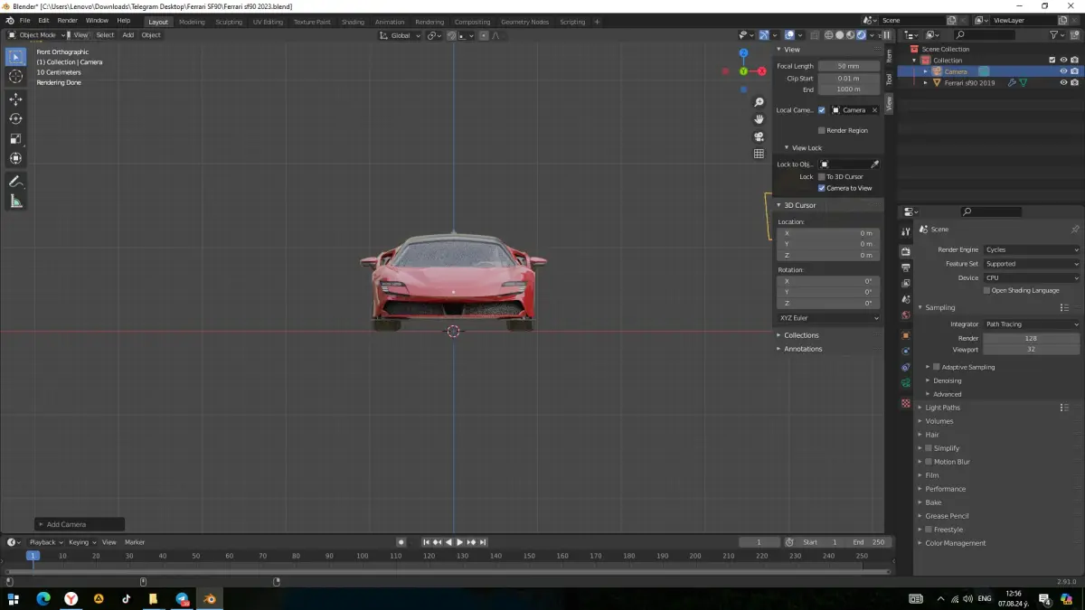Click the Lock to Object eyedropper icon
The image size is (1085, 610).
874,164
